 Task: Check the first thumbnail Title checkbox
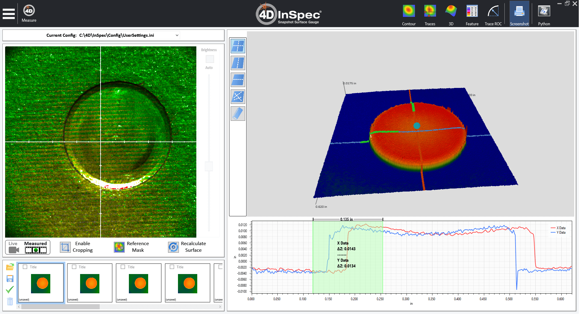coord(25,267)
